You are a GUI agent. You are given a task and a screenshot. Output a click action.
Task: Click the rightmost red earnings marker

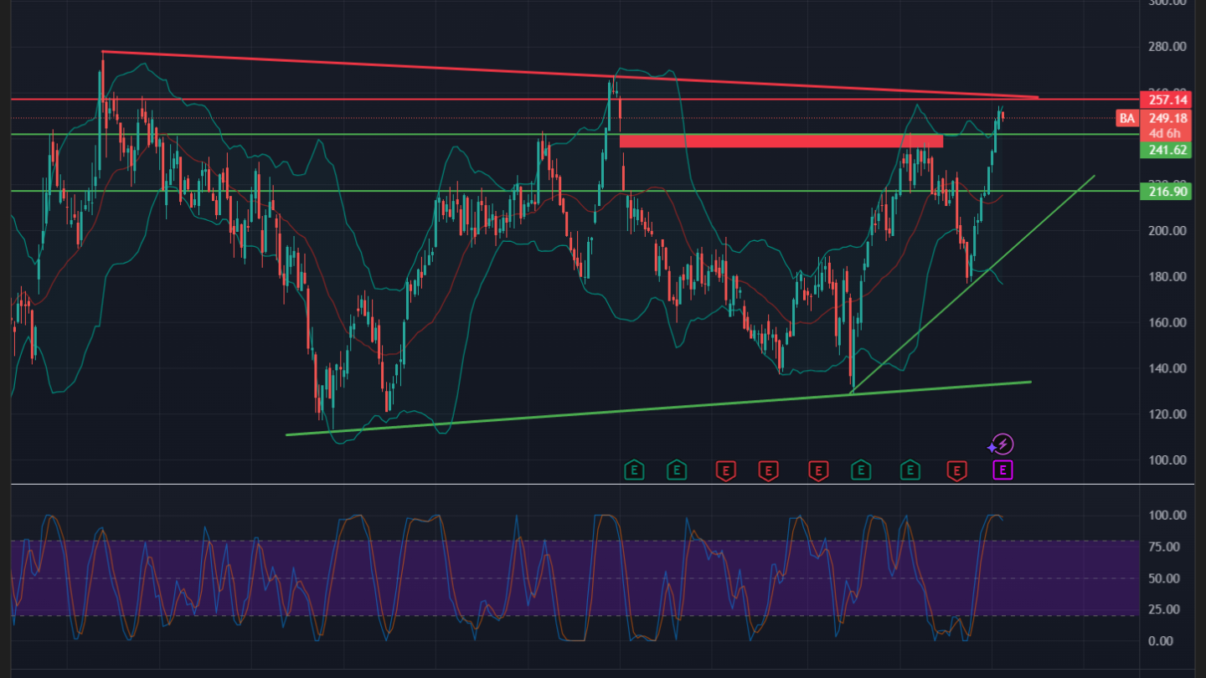956,470
